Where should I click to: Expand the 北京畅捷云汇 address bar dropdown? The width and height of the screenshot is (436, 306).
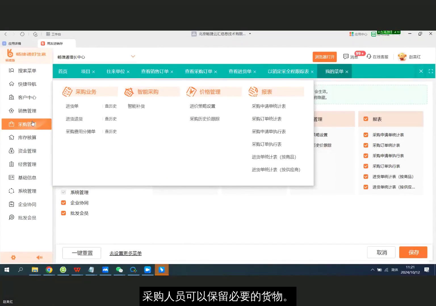point(250,34)
